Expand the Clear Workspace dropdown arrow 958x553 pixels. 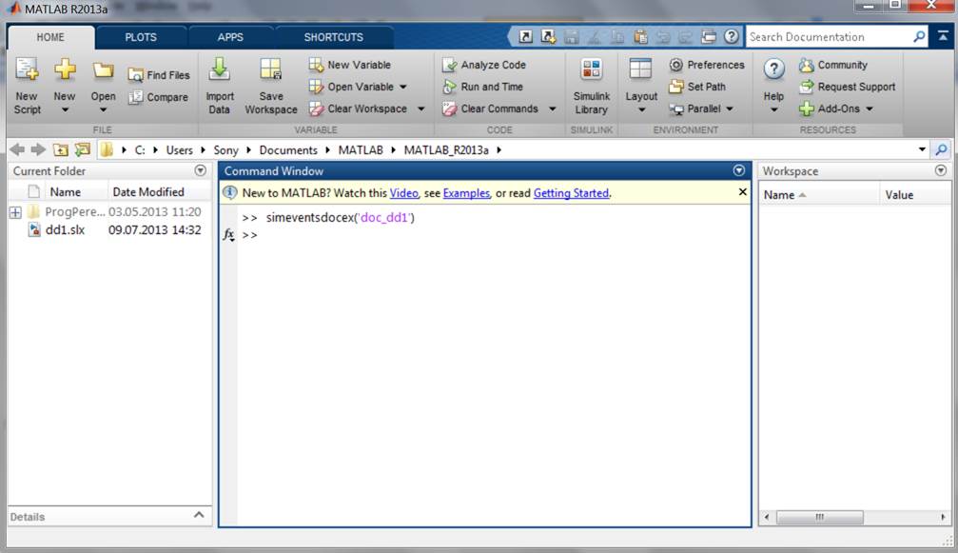coord(420,109)
